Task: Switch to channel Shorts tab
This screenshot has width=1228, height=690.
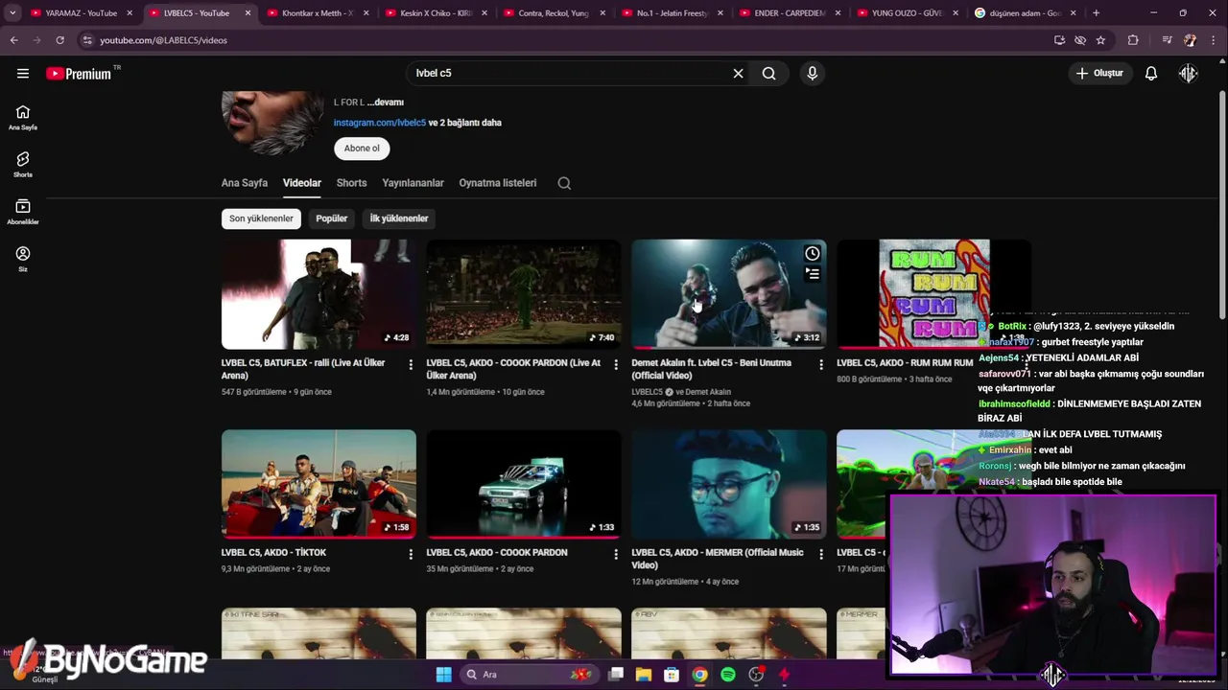Action: (x=351, y=183)
